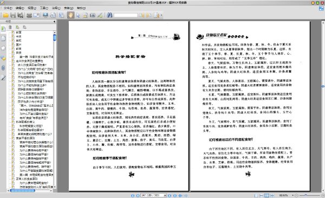Screen dimensions: 325x198
Task: Open the zoom percentage dropdown arrow
Action: click(292, 195)
